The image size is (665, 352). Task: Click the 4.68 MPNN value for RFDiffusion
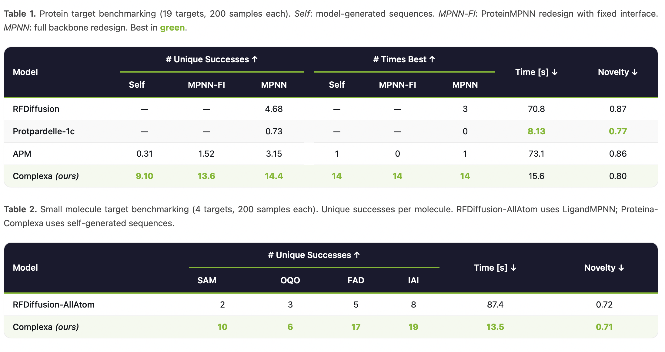[x=274, y=109]
